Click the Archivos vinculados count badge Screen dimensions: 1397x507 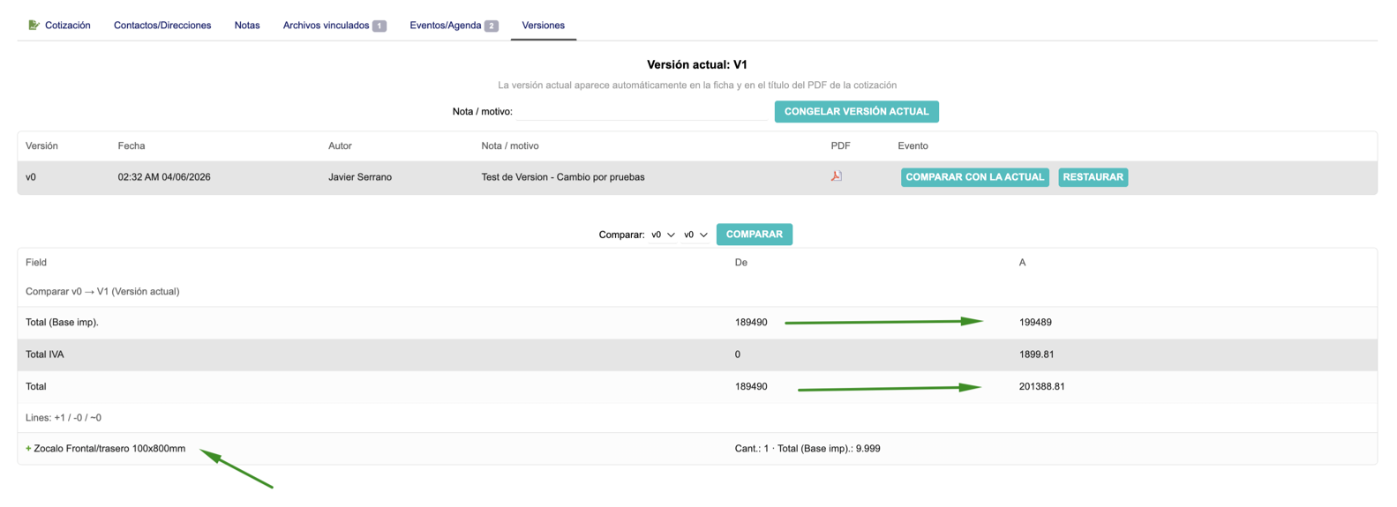coord(379,26)
